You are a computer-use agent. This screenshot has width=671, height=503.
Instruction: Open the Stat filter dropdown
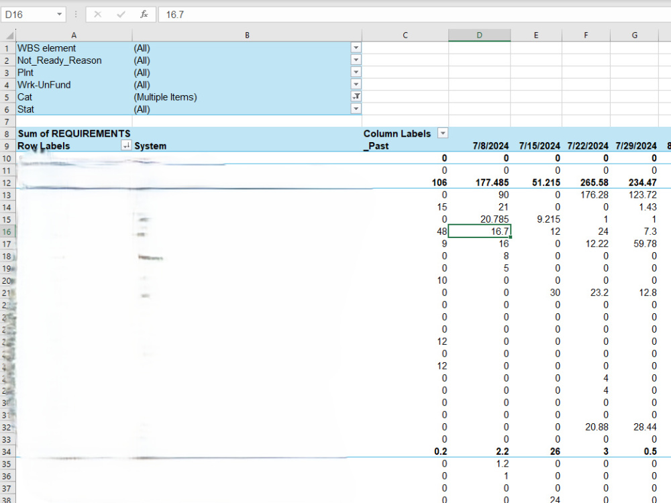point(356,109)
